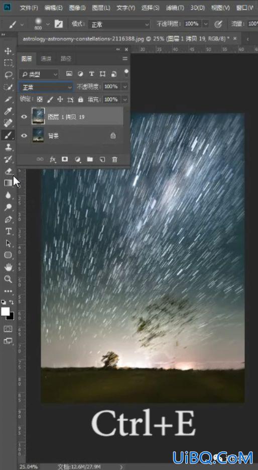Viewport: 258px width, 470px height.
Task: Select the Gradient tool
Action: click(8, 183)
